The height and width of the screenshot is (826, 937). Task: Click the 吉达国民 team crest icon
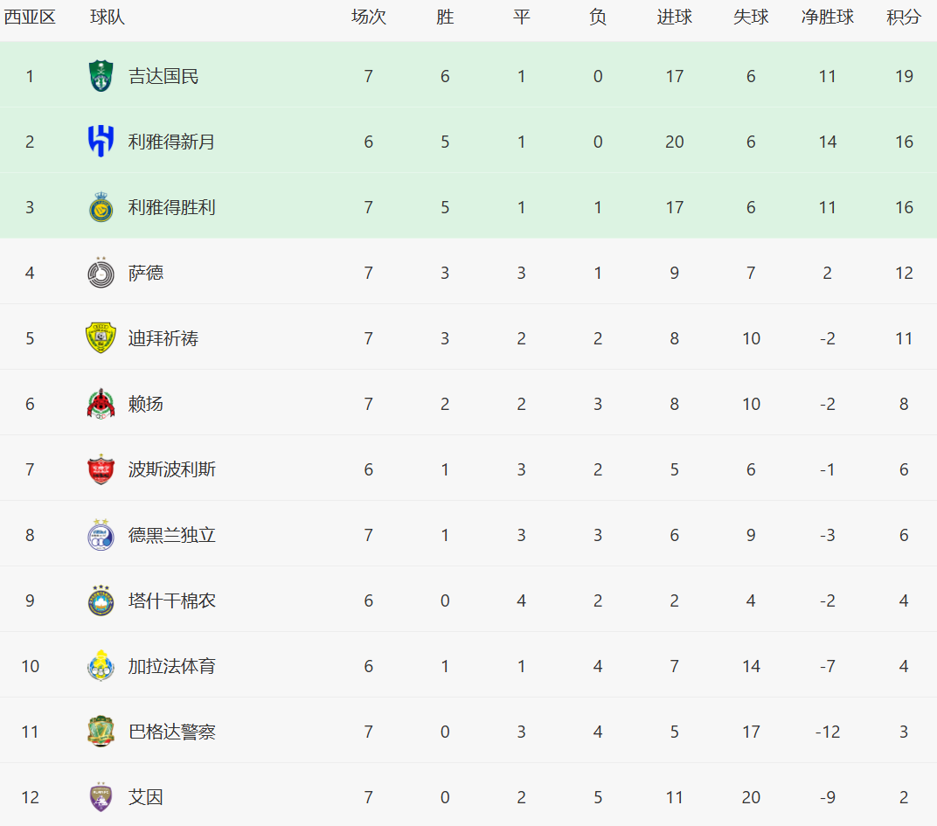101,76
